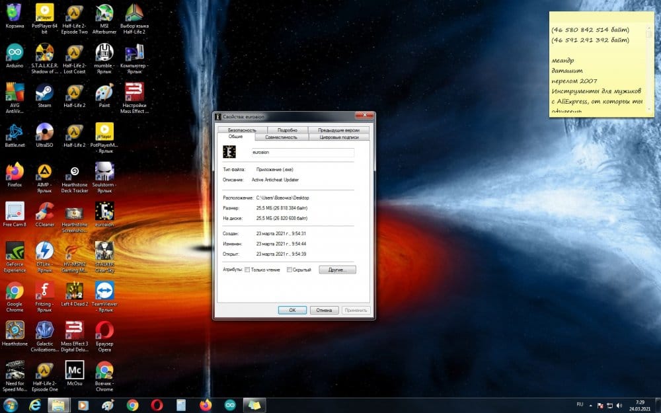Go to the Цифровые подписи tab
This screenshot has height=413, width=661.
tap(338, 137)
